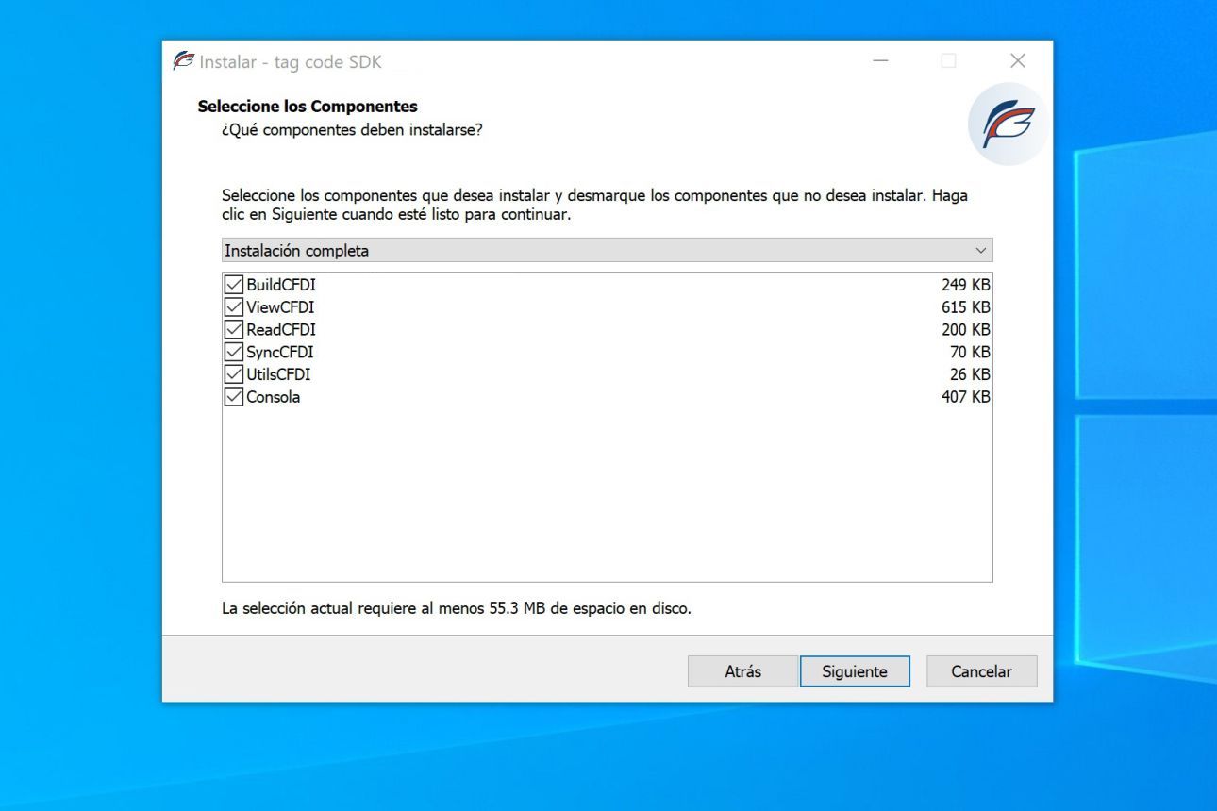Deselect the ReadCFDI component checkbox

click(233, 329)
